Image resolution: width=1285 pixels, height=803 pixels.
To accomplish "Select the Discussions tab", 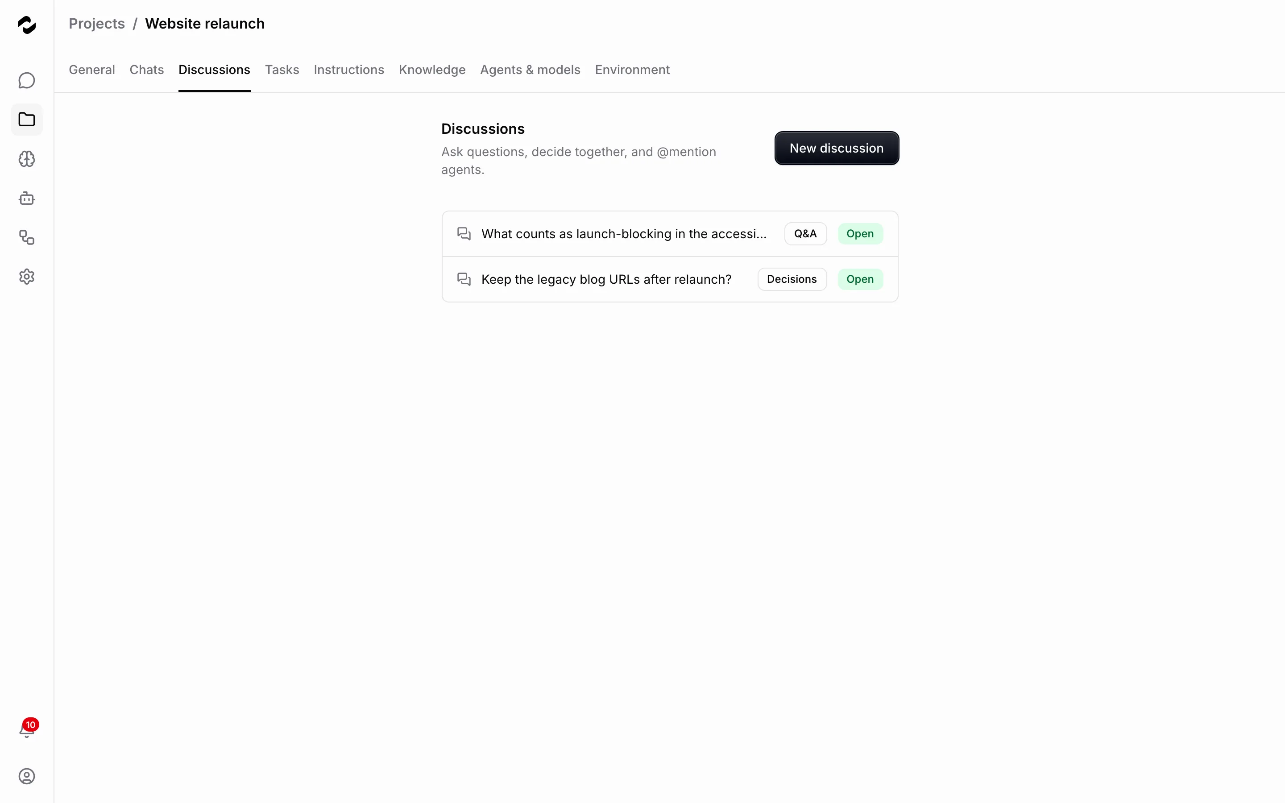I will click(214, 70).
